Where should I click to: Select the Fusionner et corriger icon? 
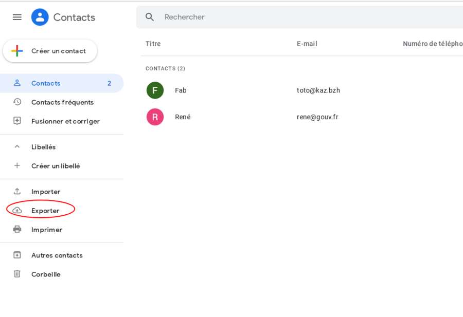(17, 121)
